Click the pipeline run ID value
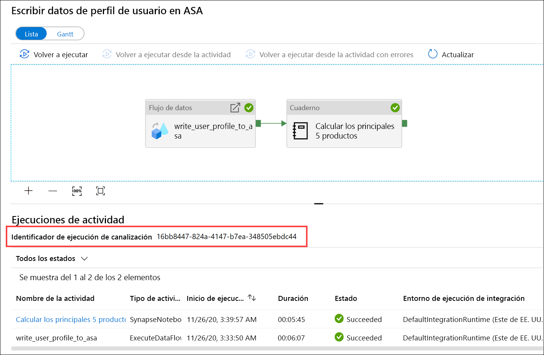Viewport: 544px width, 355px height. 227,236
